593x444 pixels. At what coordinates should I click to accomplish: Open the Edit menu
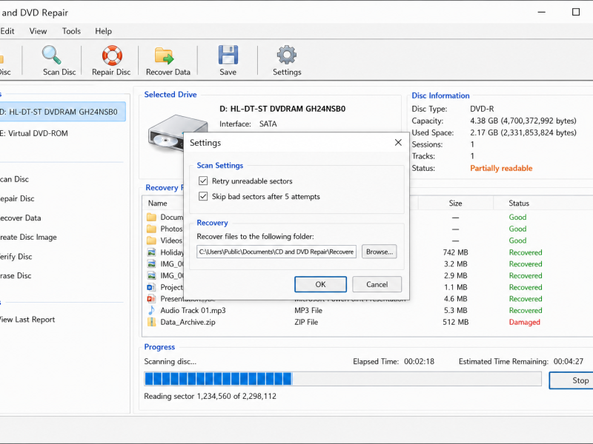click(7, 31)
